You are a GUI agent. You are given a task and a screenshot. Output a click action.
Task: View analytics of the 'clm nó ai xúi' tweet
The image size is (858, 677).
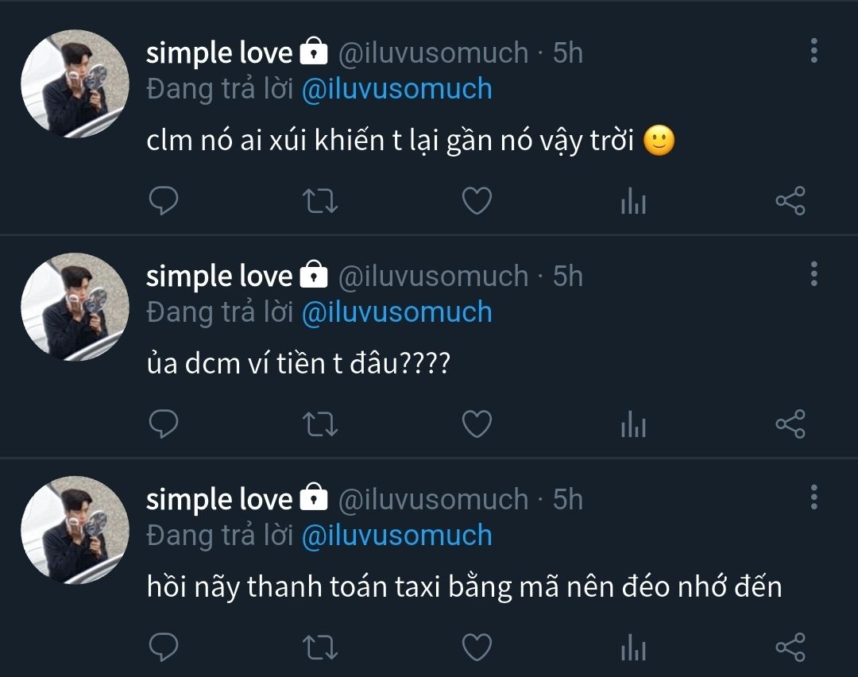[633, 203]
